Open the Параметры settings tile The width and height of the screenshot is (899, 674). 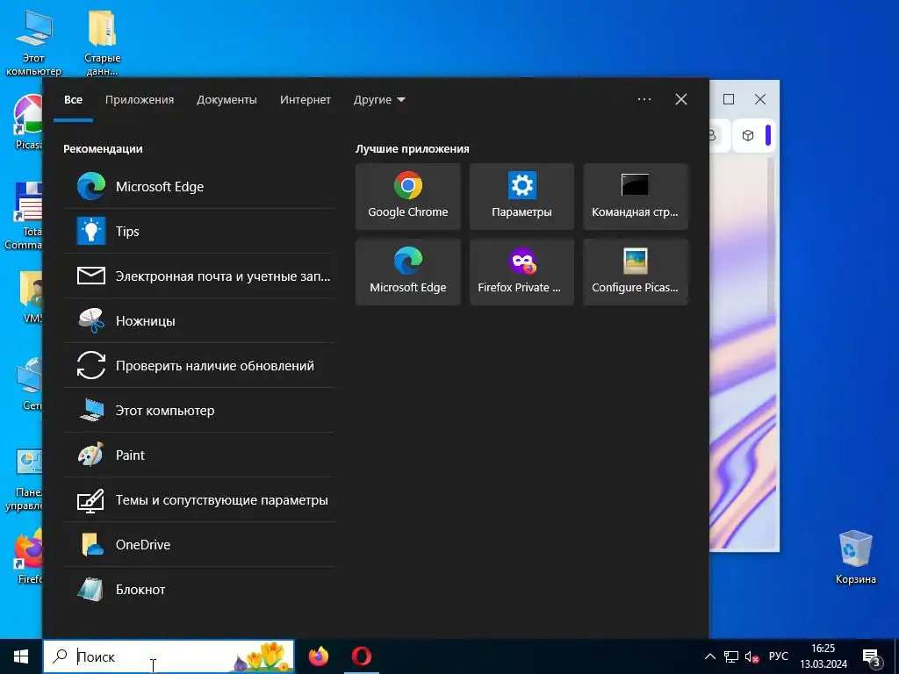(x=521, y=197)
